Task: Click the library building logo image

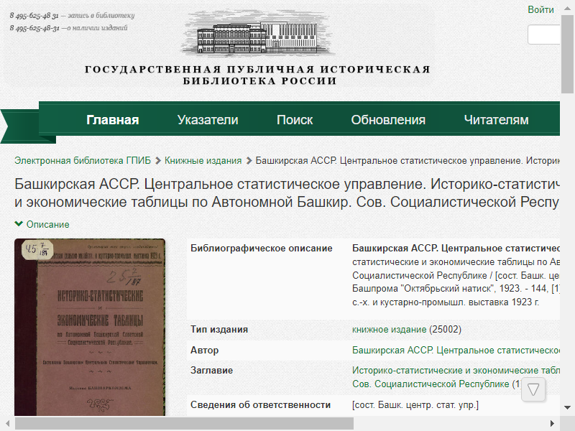Action: (258, 34)
